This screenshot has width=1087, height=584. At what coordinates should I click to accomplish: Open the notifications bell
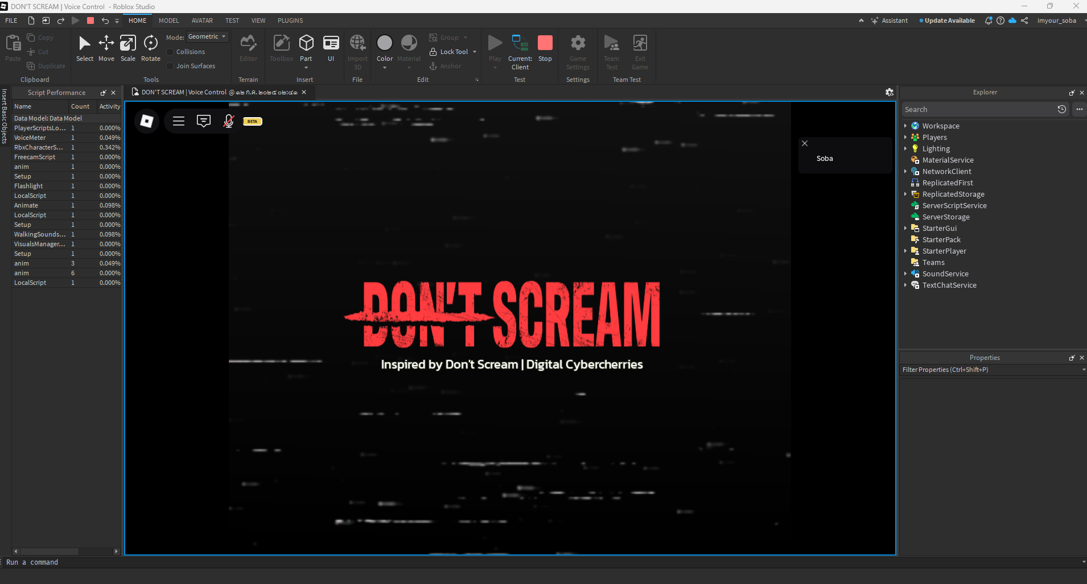[989, 20]
